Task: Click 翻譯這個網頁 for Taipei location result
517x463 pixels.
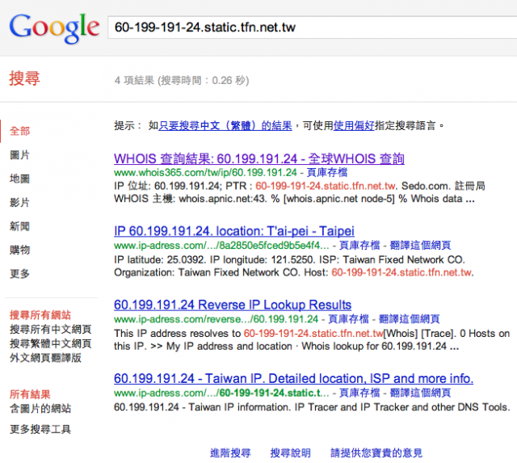Action: click(x=420, y=246)
